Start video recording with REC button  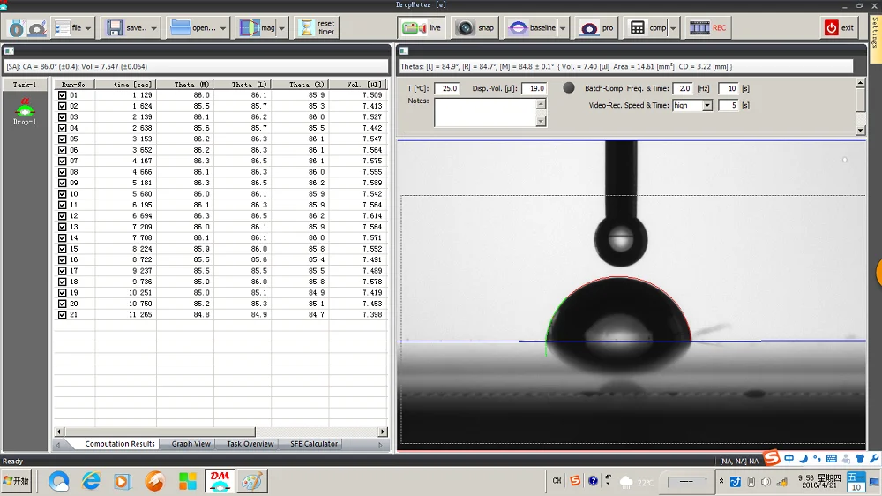point(708,28)
